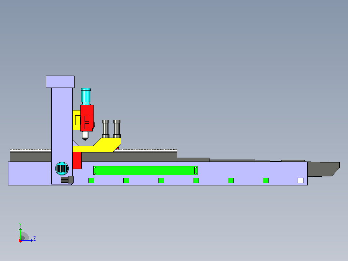Select the white square on the base
This screenshot has width=348, height=261.
pos(301,181)
